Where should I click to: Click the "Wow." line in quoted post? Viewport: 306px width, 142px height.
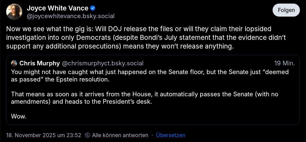(19, 116)
